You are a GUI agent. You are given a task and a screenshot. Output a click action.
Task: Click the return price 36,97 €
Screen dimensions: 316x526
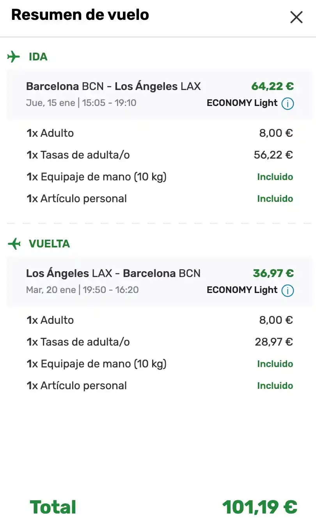[273, 273]
